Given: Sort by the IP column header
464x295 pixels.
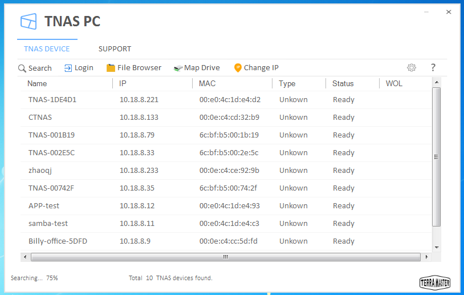Looking at the screenshot, I should point(123,84).
